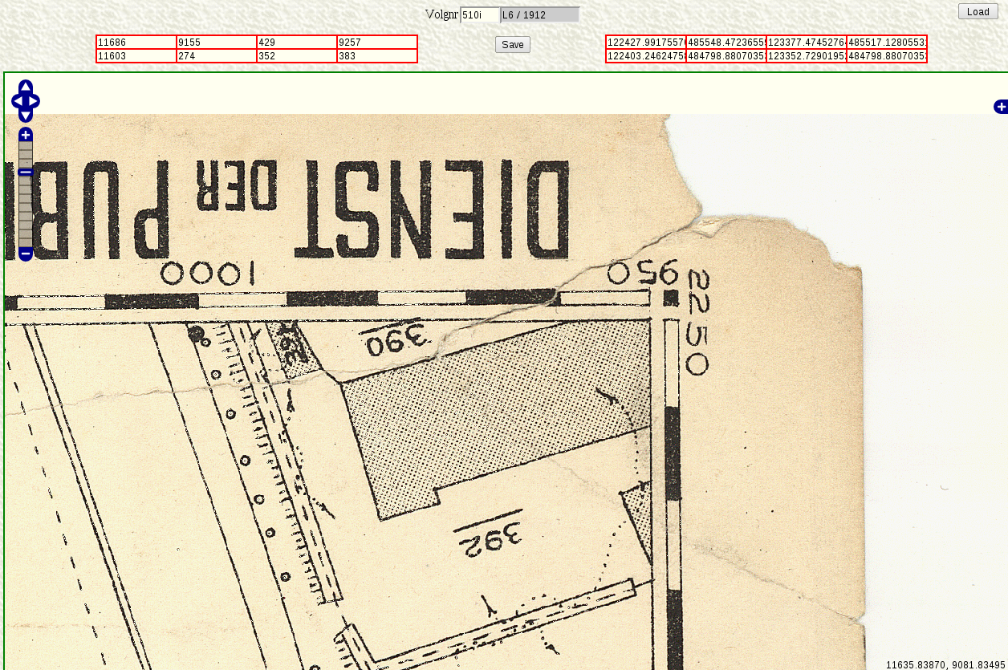The height and width of the screenshot is (670, 1008).
Task: Click the Volgnr label
Action: [x=441, y=14]
